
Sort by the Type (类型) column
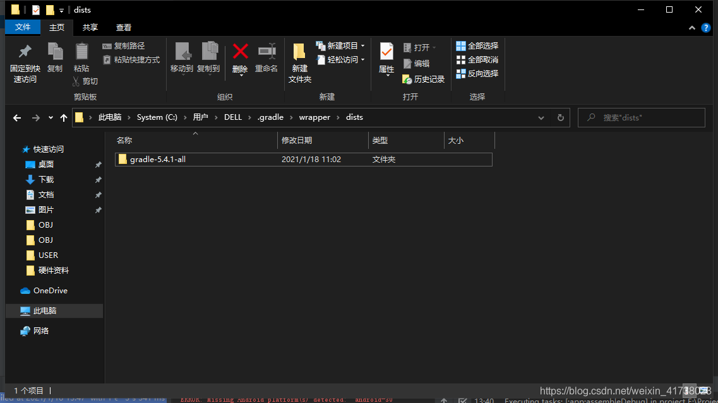point(406,141)
